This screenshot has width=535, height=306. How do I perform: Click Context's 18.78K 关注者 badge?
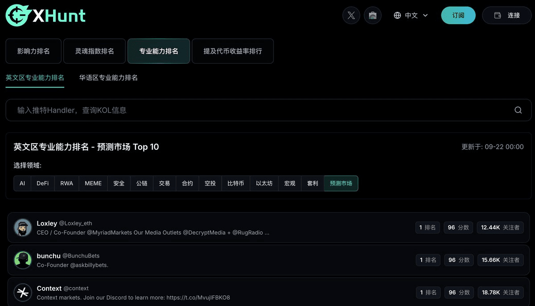pyautogui.click(x=500, y=292)
